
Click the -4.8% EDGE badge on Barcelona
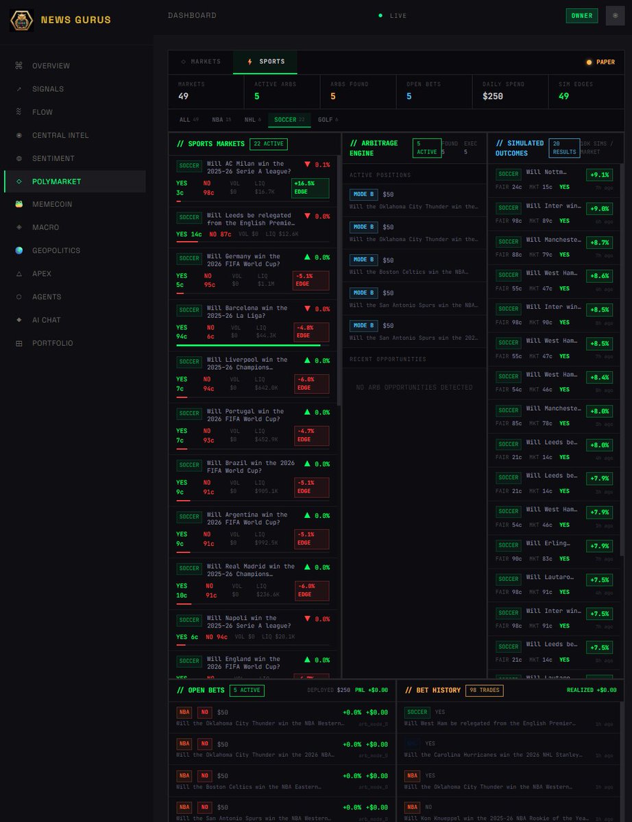pos(311,332)
